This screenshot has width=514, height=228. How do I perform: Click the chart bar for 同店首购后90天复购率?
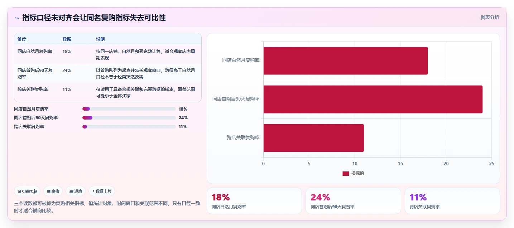(x=373, y=99)
